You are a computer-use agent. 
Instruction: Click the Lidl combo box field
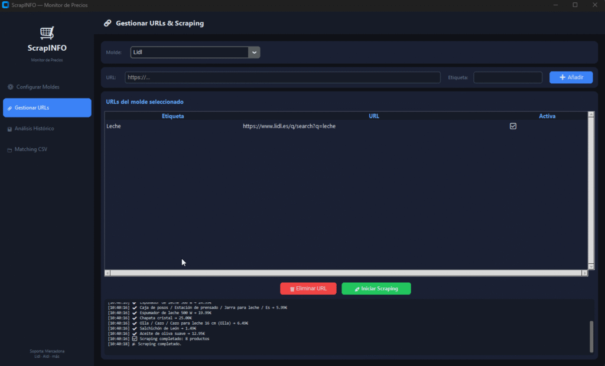tap(189, 53)
